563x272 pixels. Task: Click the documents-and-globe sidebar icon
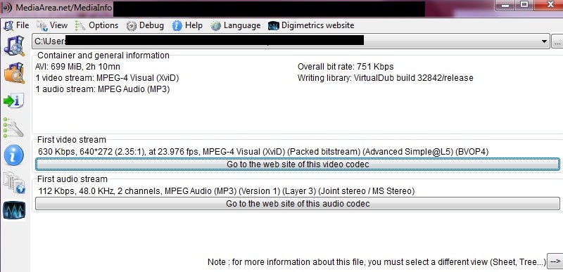click(13, 183)
